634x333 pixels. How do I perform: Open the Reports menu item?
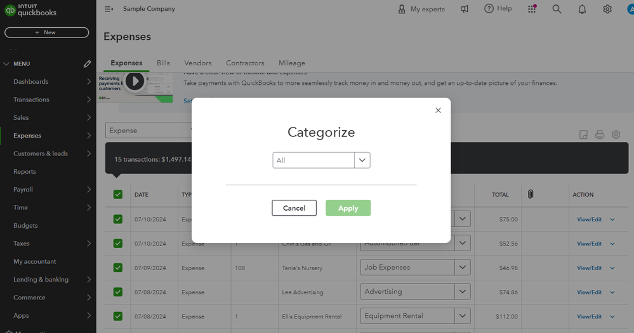25,171
